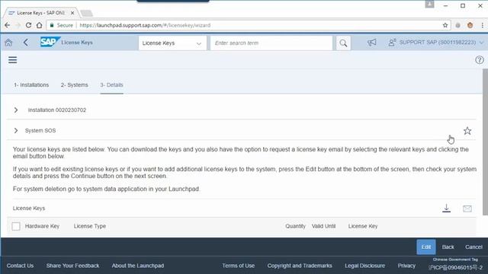The image size is (488, 274).
Task: Click the Chrome profile icon in title bar
Action: coord(429,5)
